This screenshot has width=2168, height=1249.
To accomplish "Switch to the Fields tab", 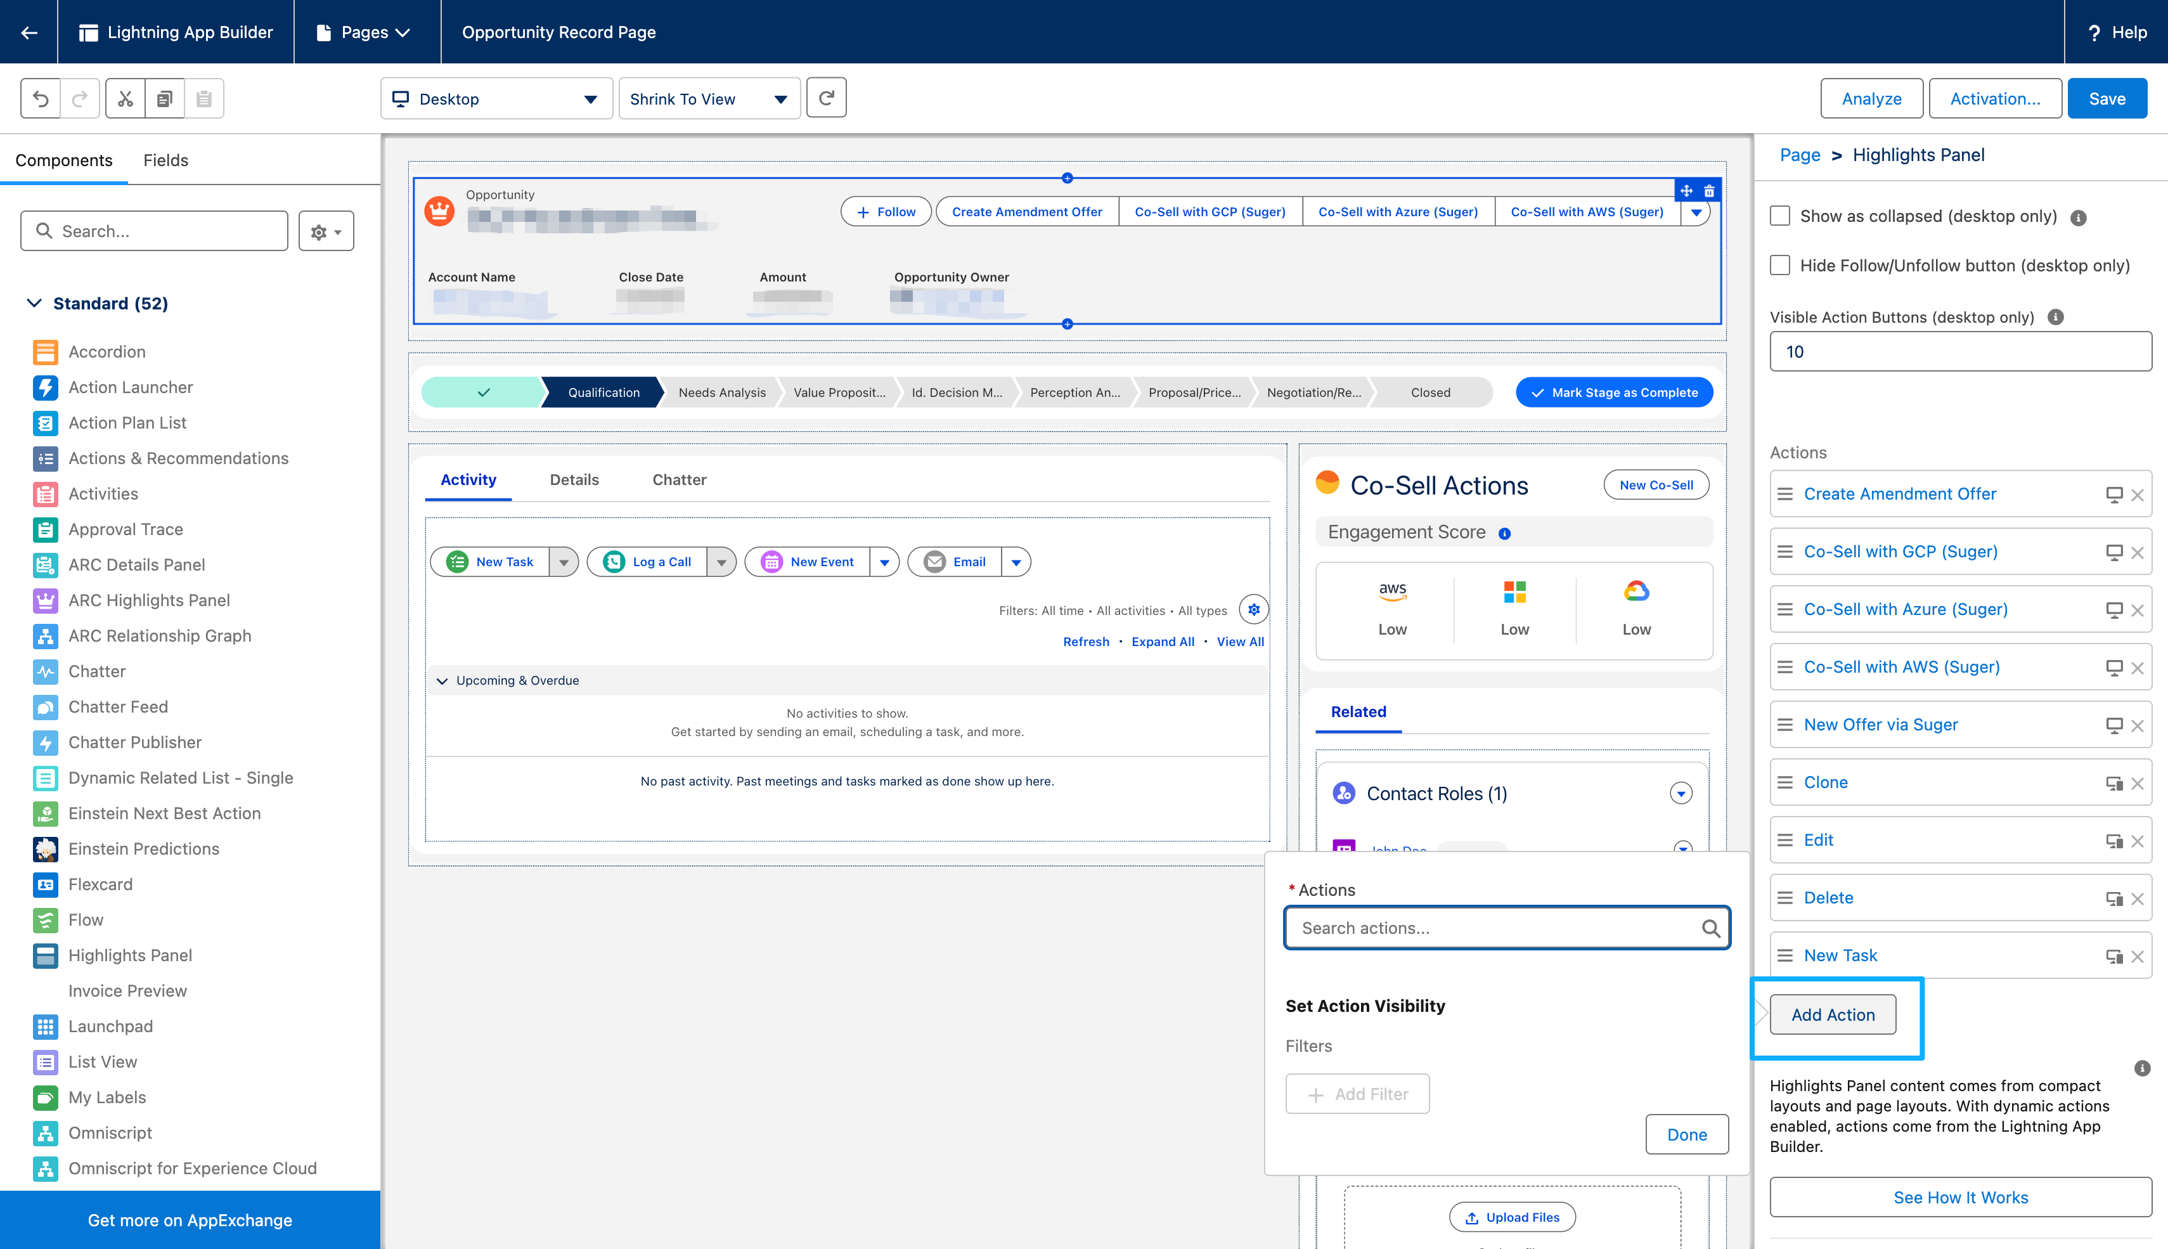I will pos(165,160).
